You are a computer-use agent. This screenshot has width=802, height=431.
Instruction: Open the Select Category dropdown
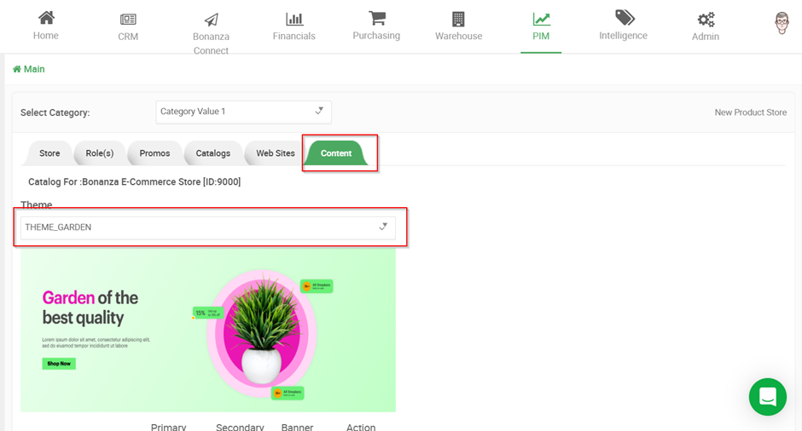pyautogui.click(x=243, y=112)
